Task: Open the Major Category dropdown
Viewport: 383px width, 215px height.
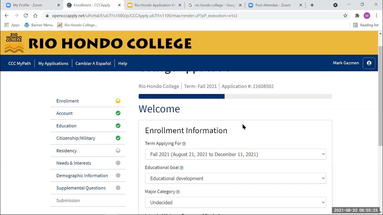Action: (235, 202)
